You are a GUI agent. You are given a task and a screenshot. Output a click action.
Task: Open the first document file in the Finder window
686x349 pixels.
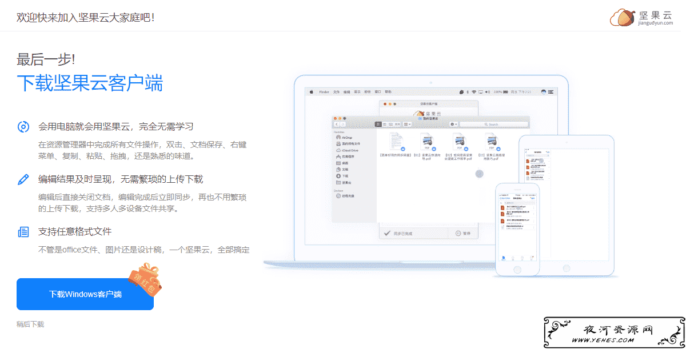(397, 142)
